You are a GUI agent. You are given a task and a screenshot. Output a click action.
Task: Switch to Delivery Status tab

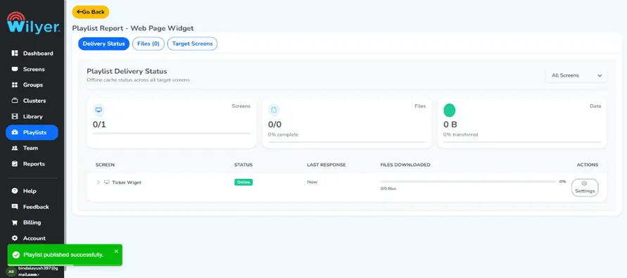point(103,44)
